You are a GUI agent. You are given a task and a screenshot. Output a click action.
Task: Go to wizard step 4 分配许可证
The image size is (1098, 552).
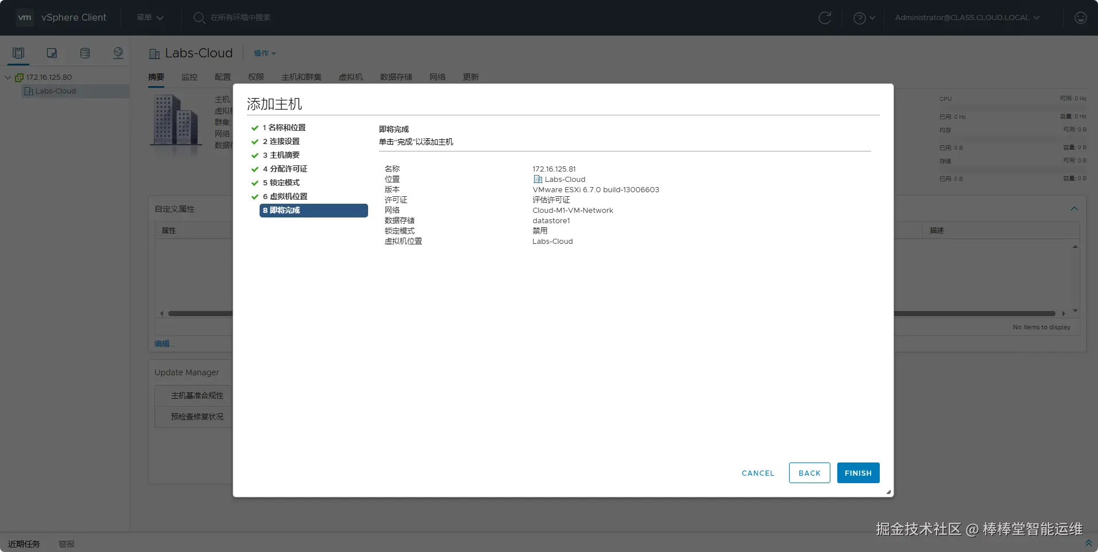point(285,169)
